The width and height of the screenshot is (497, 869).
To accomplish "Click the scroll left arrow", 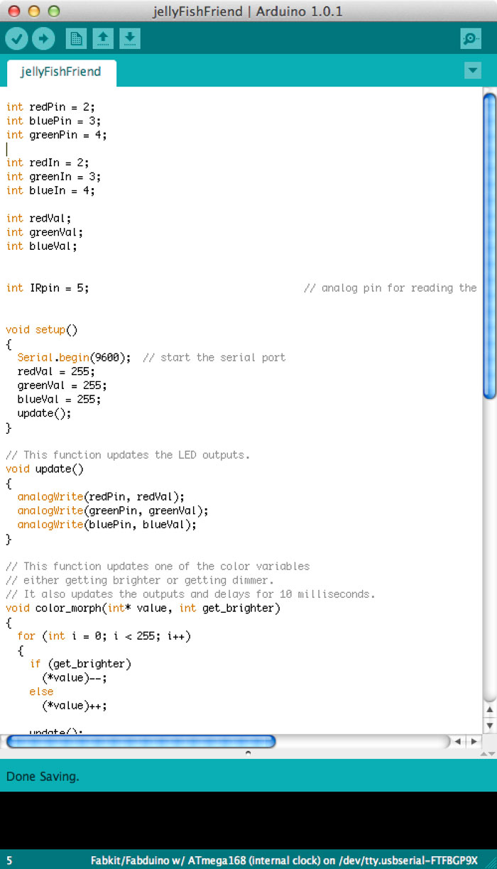I will [458, 741].
